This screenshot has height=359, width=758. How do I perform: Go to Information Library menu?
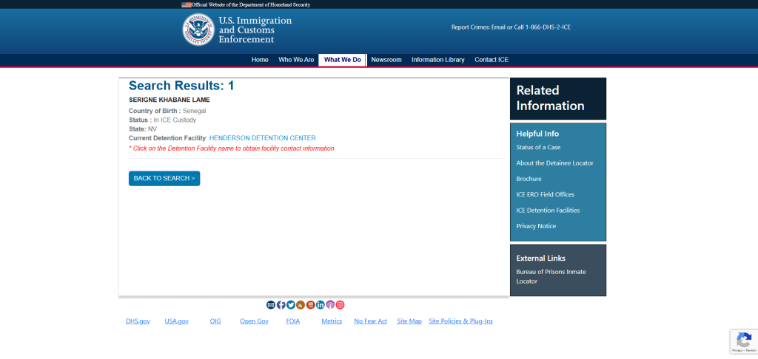pos(438,60)
